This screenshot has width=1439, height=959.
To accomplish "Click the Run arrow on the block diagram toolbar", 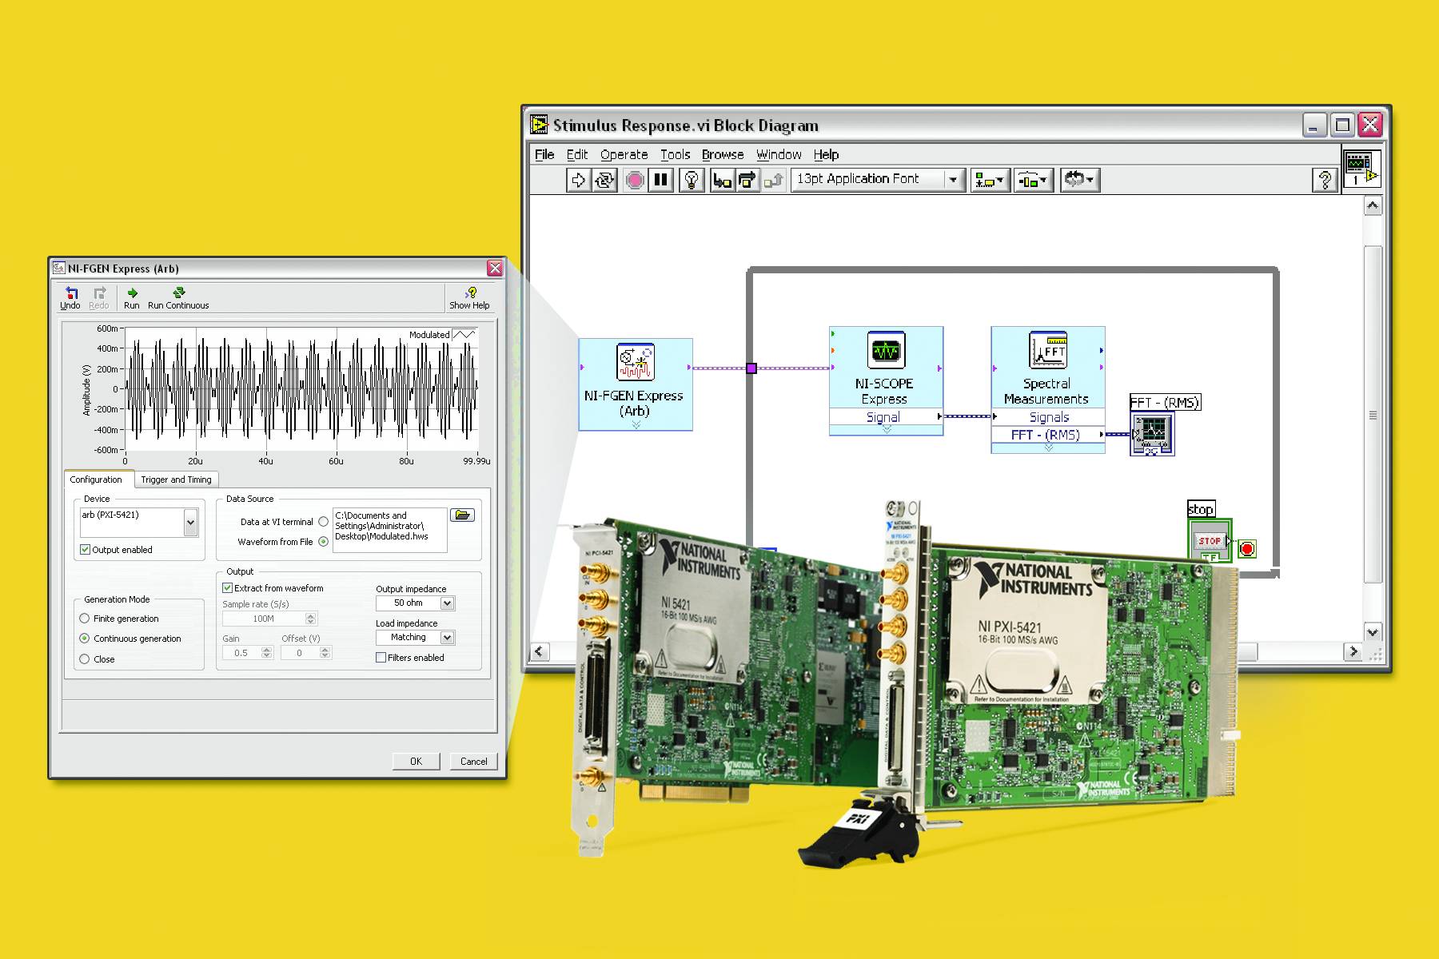I will click(577, 180).
